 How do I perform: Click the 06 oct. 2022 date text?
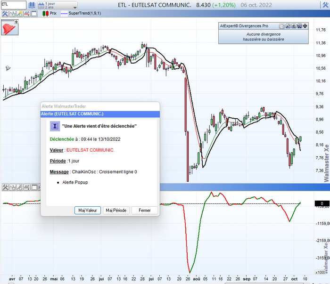(x=256, y=5)
